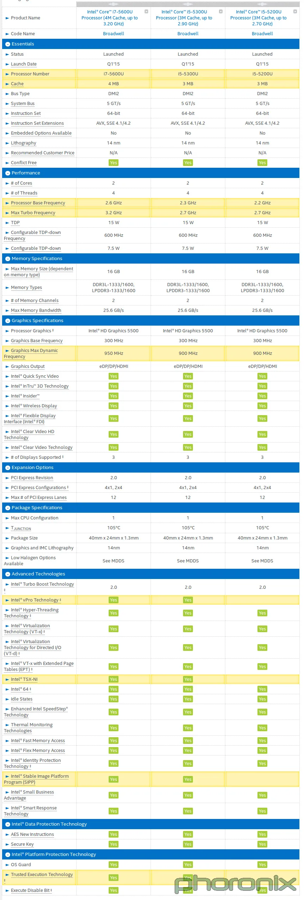Collapse the Package Specifications section
304x900 pixels.
(8, 508)
